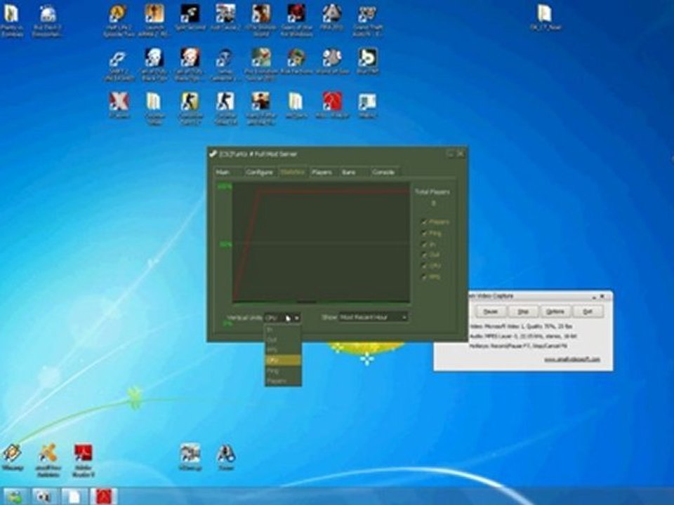
Task: Choose FPS from the vertical units list
Action: [x=282, y=350]
